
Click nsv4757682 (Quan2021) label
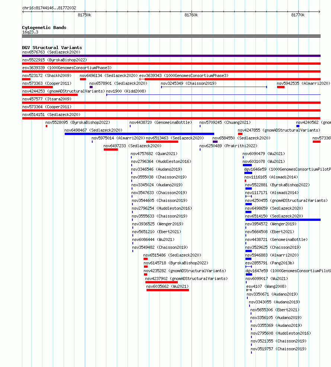click(154, 154)
